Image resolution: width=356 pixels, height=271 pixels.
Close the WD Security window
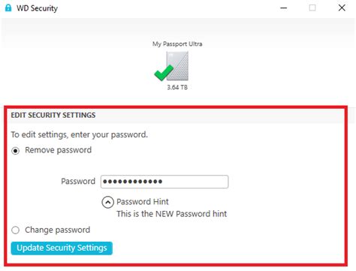point(342,8)
